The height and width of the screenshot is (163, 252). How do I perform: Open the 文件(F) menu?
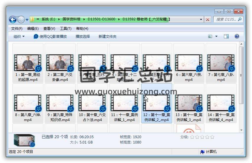(17, 29)
